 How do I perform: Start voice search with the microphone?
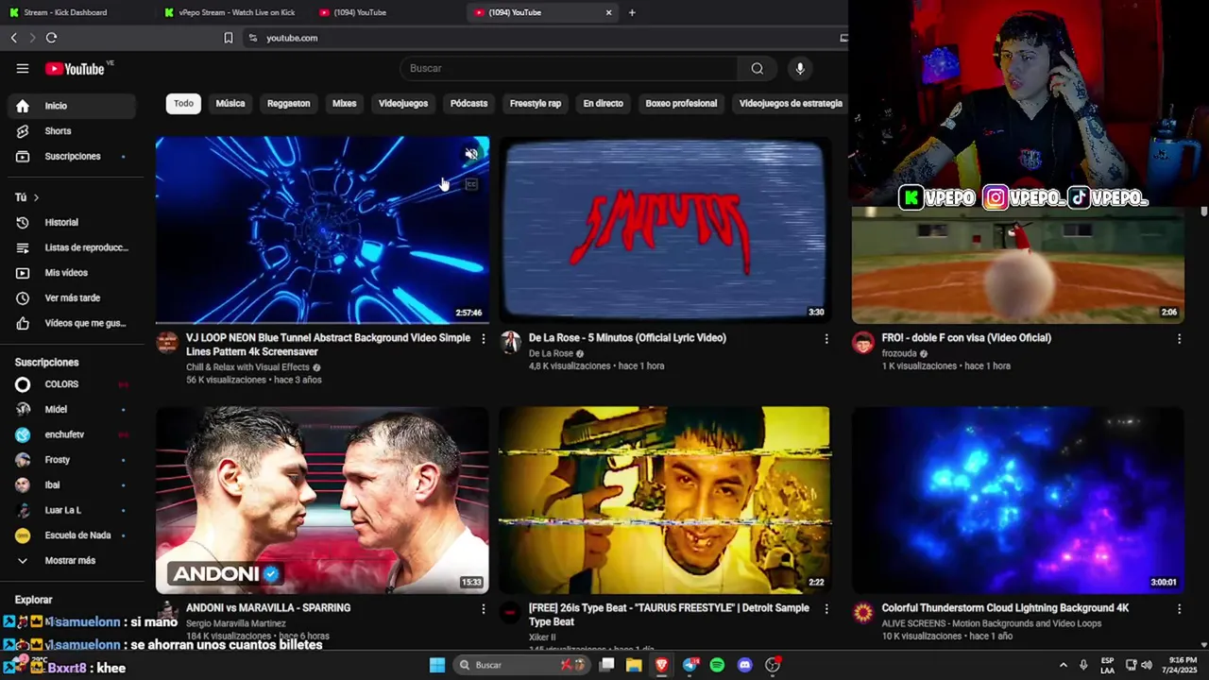(x=800, y=68)
